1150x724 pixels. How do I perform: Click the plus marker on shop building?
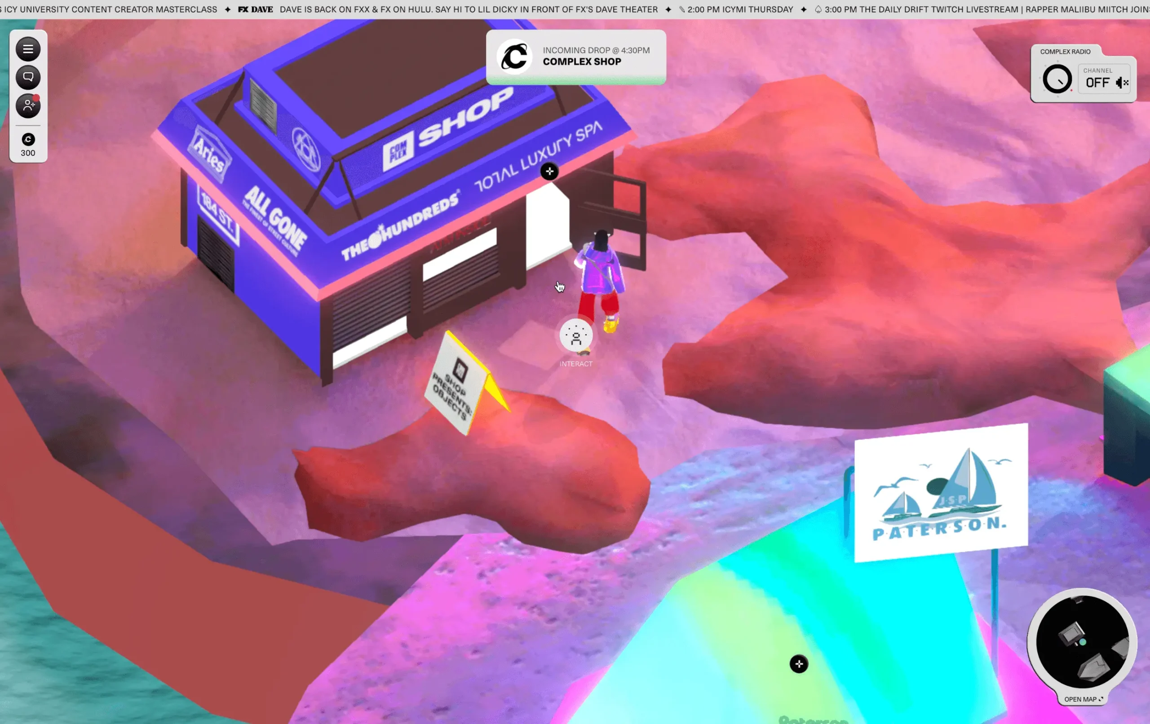(549, 172)
